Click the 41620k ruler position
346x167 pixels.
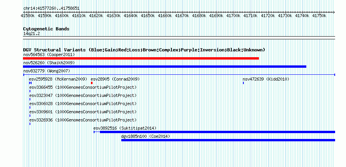[96, 16]
